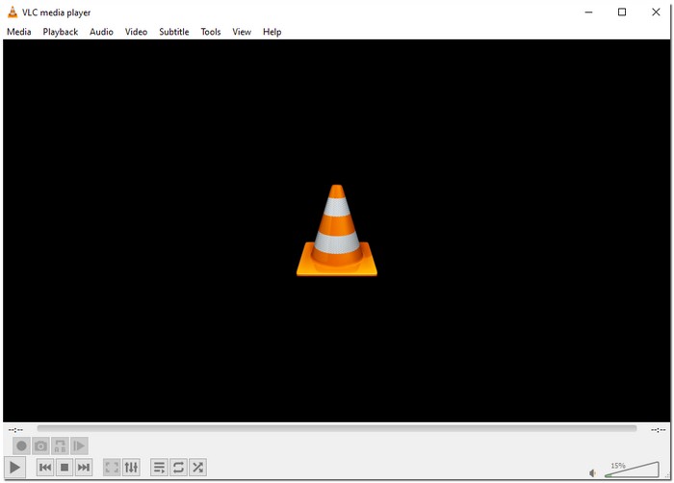The image size is (674, 483).
Task: Open the Help menu
Action: coord(272,32)
